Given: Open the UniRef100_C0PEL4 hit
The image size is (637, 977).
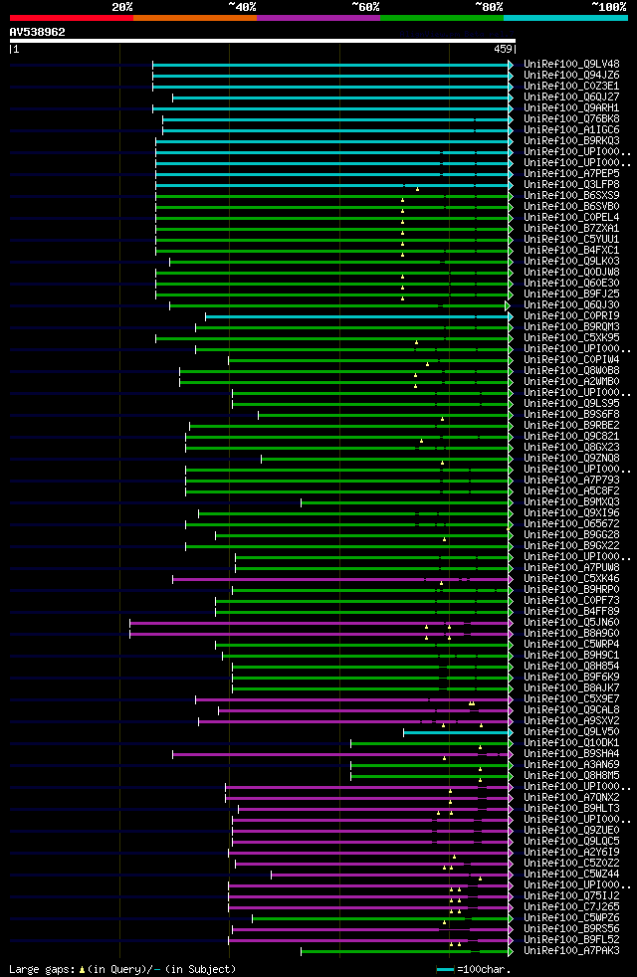Looking at the screenshot, I should (571, 218).
